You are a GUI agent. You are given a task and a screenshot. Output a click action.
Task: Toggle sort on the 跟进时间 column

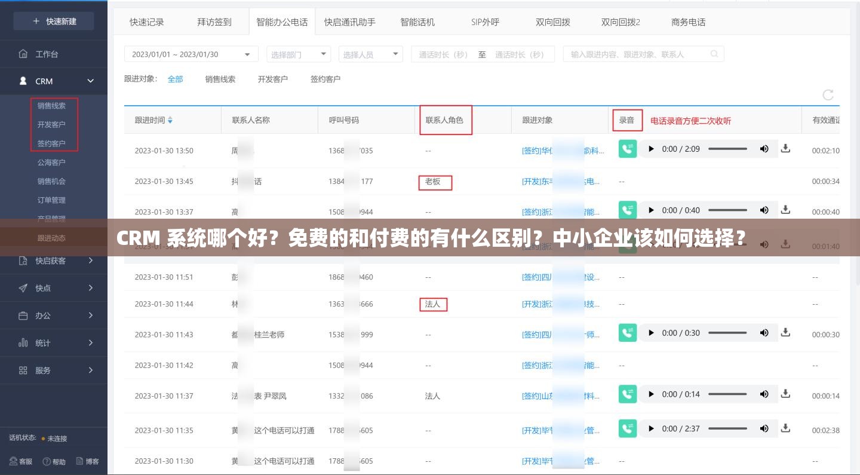click(171, 119)
